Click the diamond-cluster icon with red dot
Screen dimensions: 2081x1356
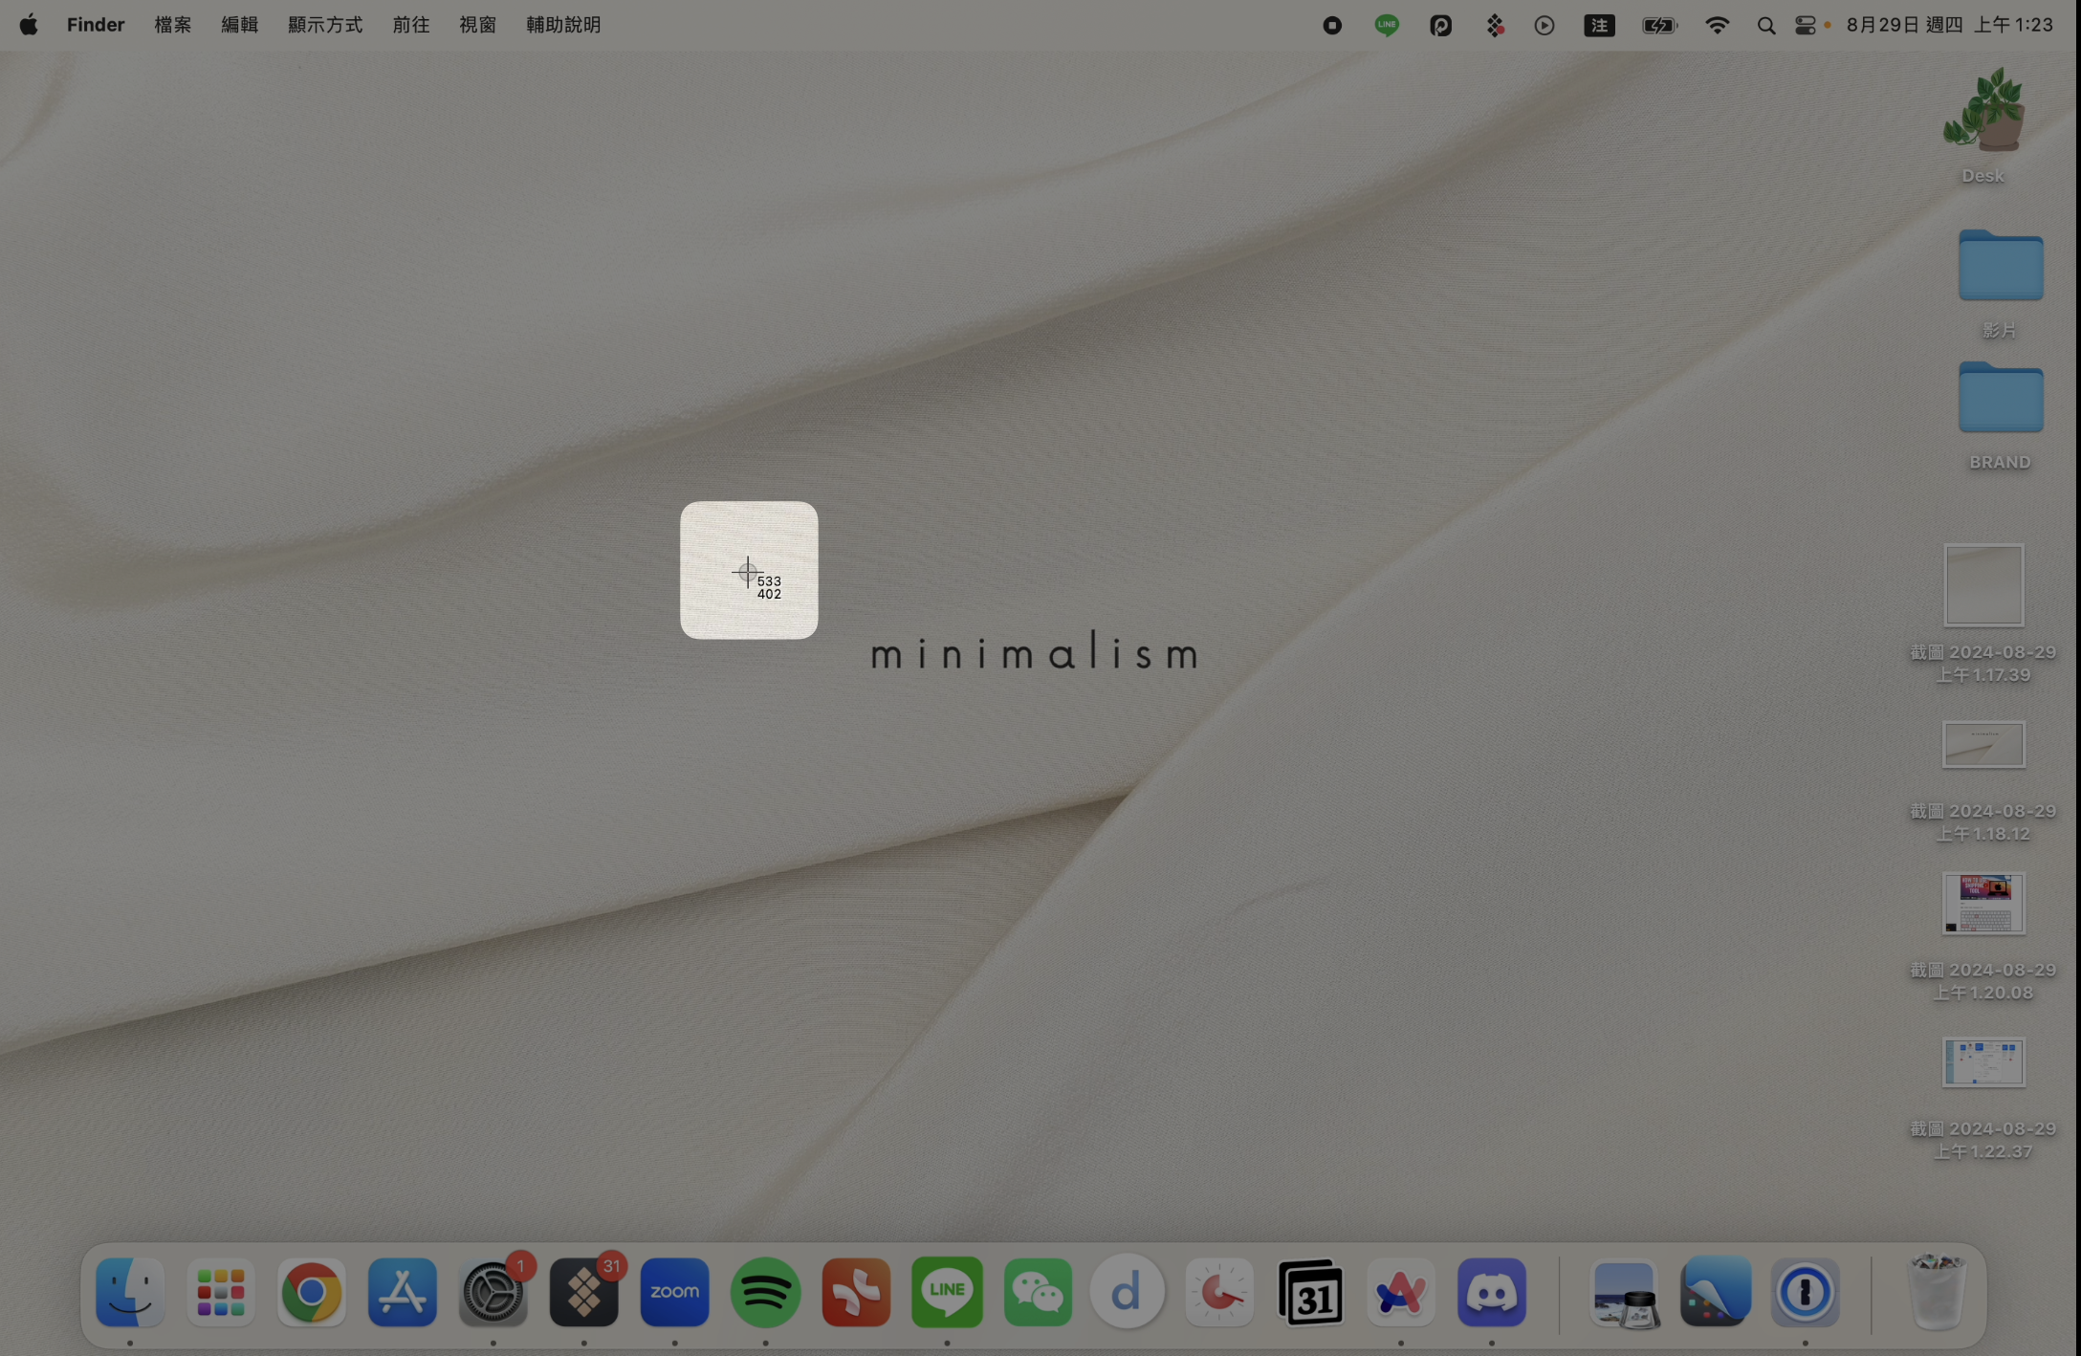[1495, 26]
